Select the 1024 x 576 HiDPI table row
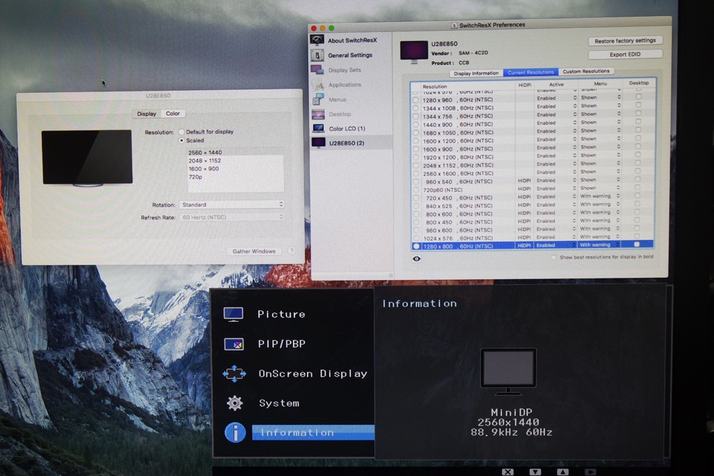The image size is (714, 476). pos(532,237)
